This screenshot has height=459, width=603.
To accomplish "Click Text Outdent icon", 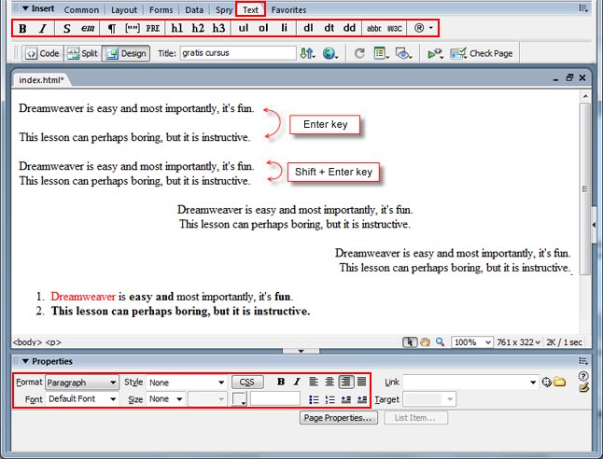I will pyautogui.click(x=345, y=400).
